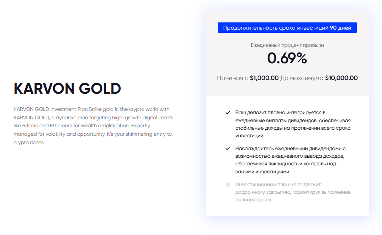
Task: Click the досрочному закрытию disabled feature line
Action: click(x=293, y=192)
